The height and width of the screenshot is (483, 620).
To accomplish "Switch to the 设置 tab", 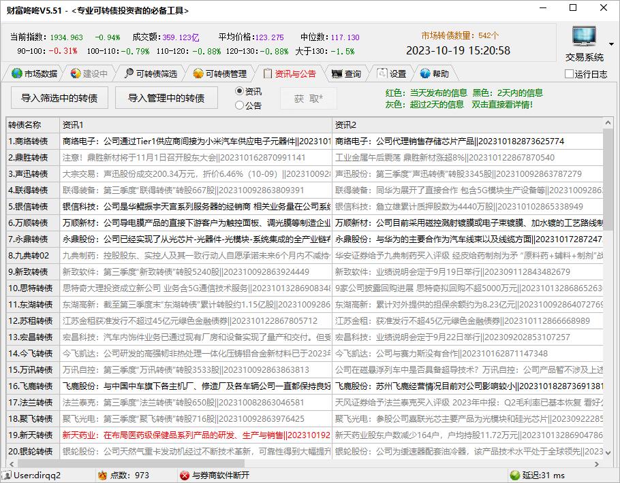I will click(x=392, y=73).
